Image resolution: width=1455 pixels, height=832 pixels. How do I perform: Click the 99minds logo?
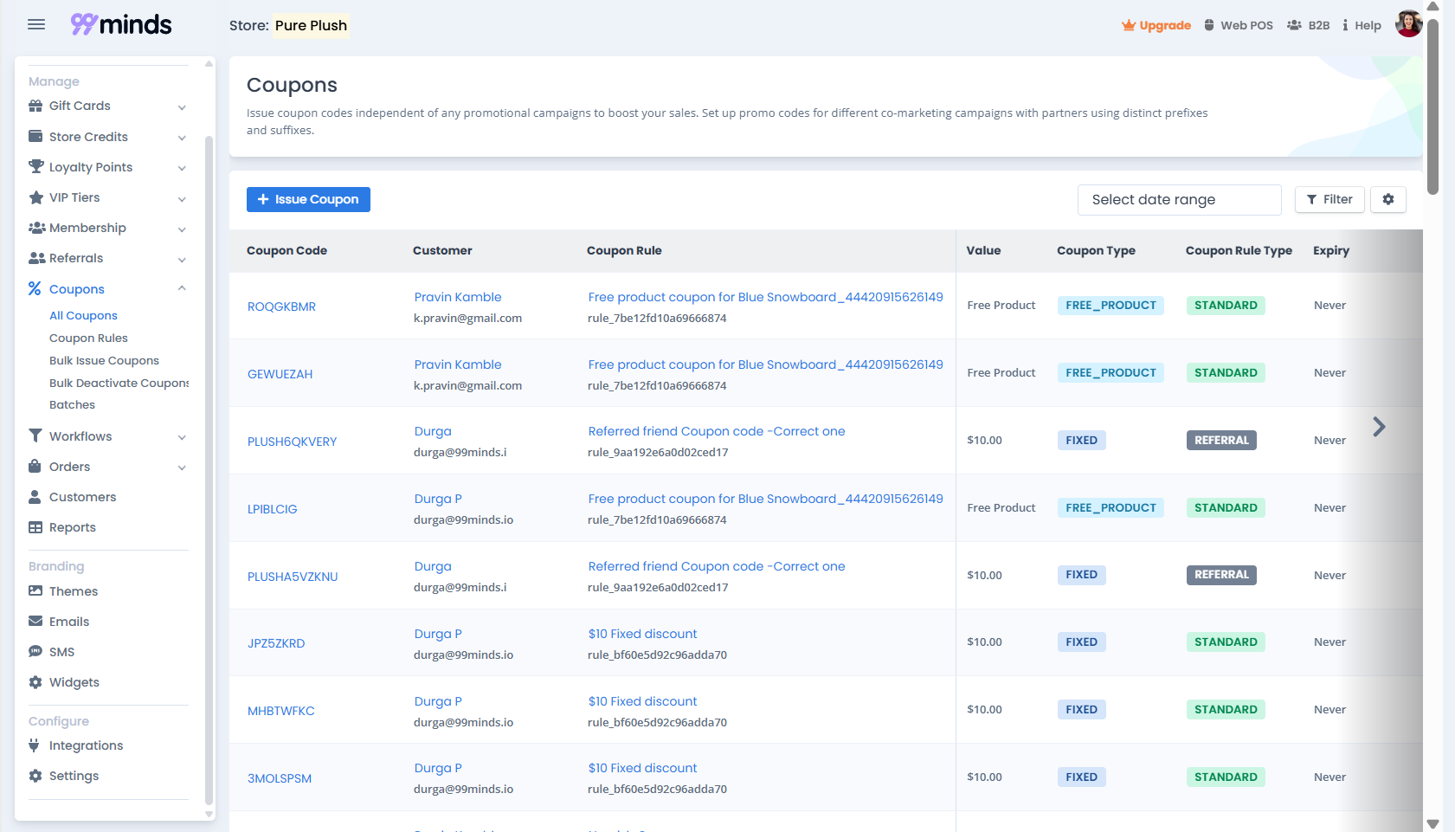121,24
